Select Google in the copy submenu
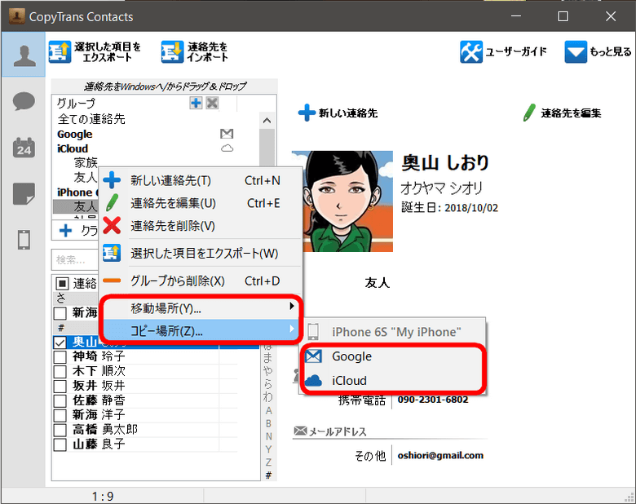The image size is (636, 504). (392, 356)
